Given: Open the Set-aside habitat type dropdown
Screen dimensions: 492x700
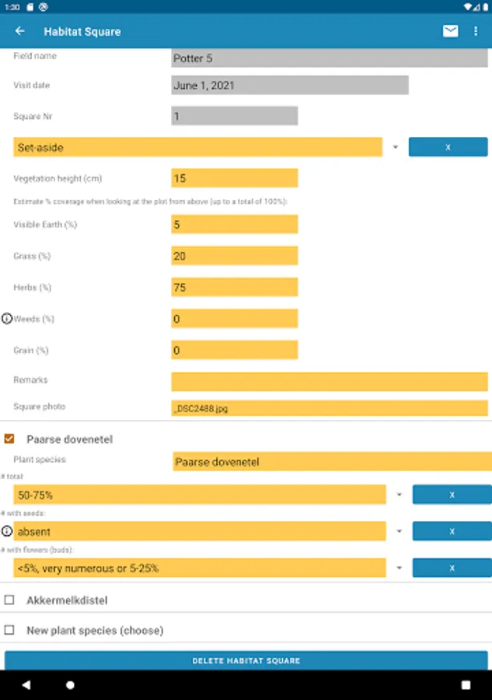Looking at the screenshot, I should pos(395,147).
